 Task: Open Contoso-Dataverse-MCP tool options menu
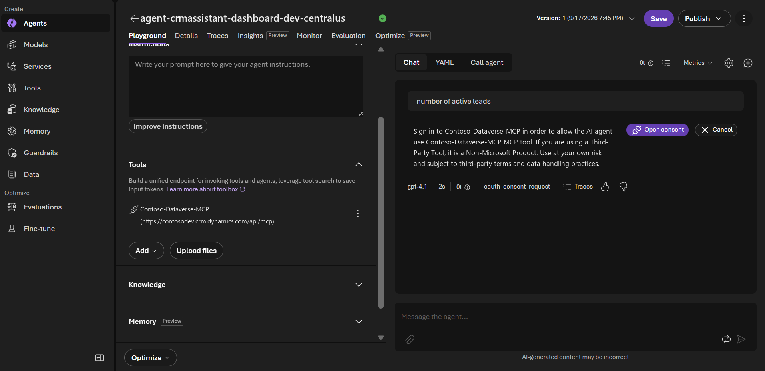click(x=358, y=214)
